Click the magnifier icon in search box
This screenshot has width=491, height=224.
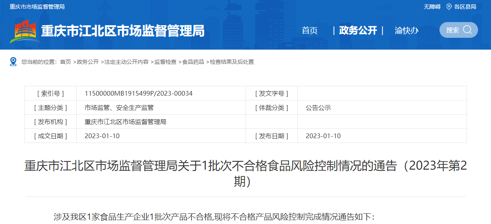click(x=467, y=30)
